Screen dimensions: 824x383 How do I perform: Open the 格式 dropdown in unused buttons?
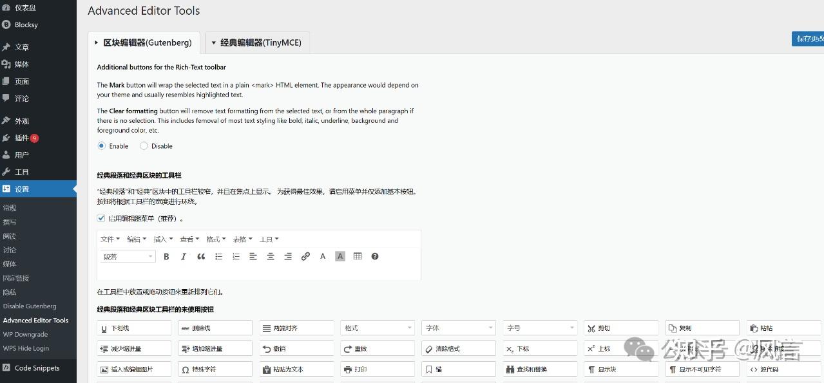point(377,327)
